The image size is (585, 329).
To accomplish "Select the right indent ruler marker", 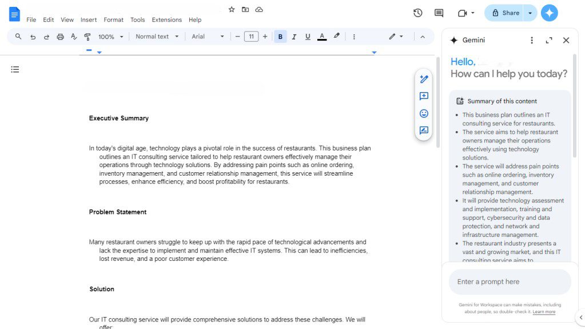I will click(374, 53).
